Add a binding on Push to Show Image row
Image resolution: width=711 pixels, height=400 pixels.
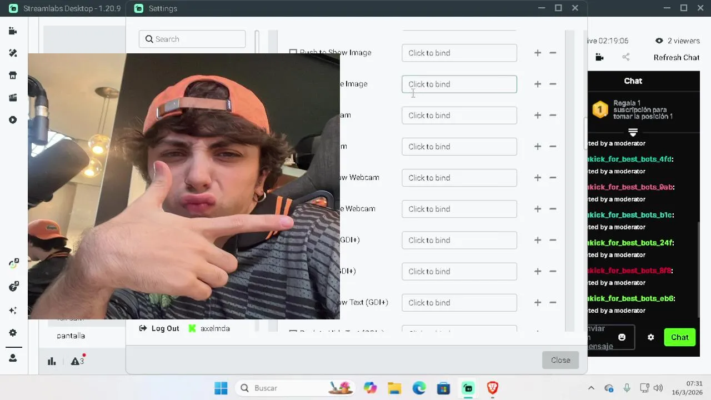(537, 53)
